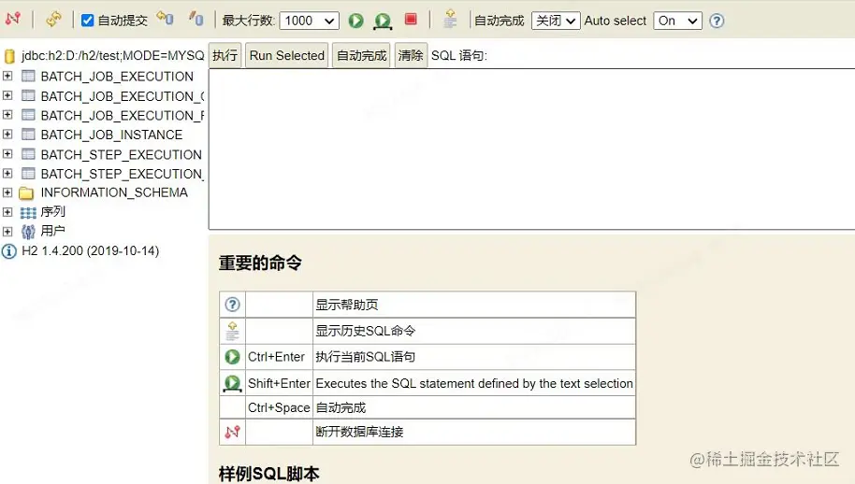The width and height of the screenshot is (855, 484).
Task: Toggle the 自动提交 checkbox
Action: 87,21
